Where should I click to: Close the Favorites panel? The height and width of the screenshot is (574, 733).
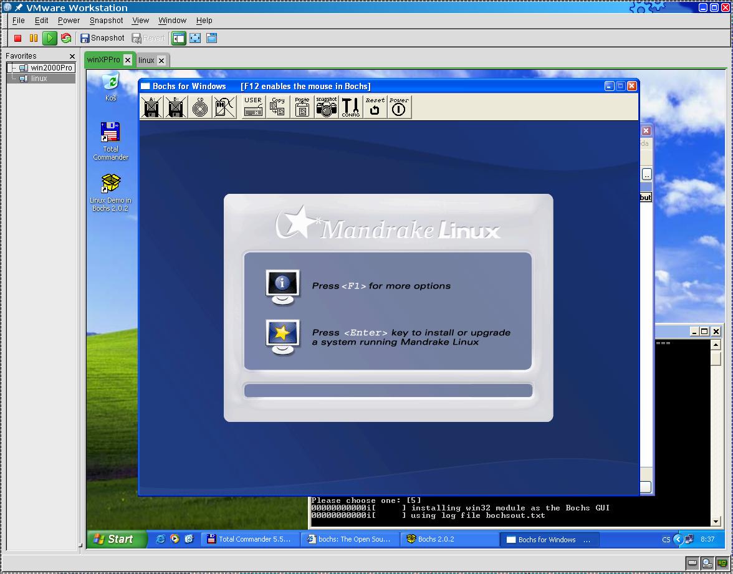[72, 56]
